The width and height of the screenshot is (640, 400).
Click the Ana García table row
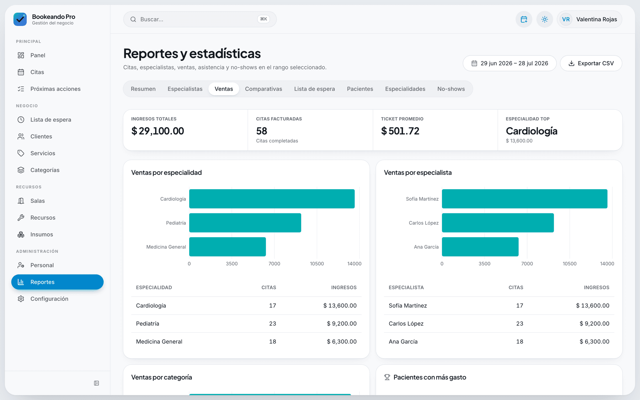tap(499, 341)
